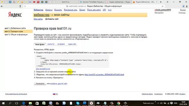Open the Помощь help link

182,13
